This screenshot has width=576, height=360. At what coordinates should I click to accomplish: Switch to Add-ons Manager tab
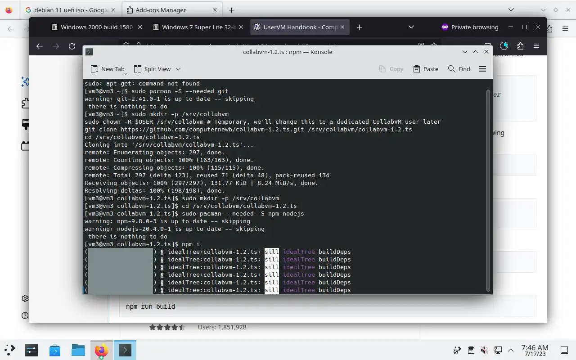pos(171,10)
